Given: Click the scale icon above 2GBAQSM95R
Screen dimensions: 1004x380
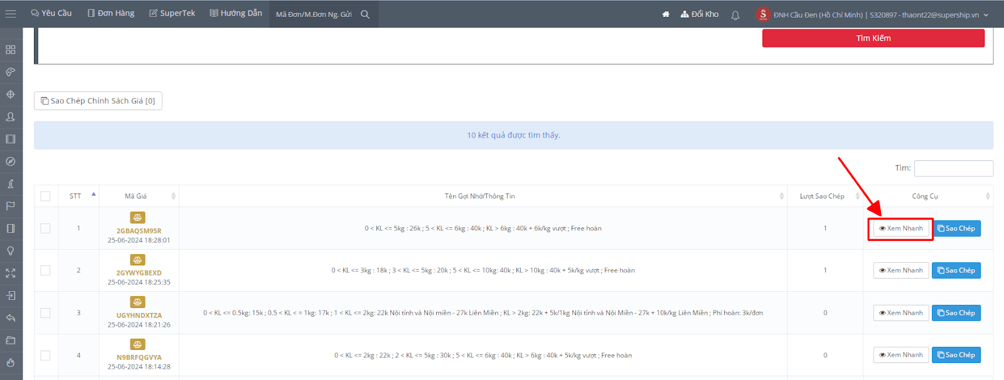Looking at the screenshot, I should (137, 217).
